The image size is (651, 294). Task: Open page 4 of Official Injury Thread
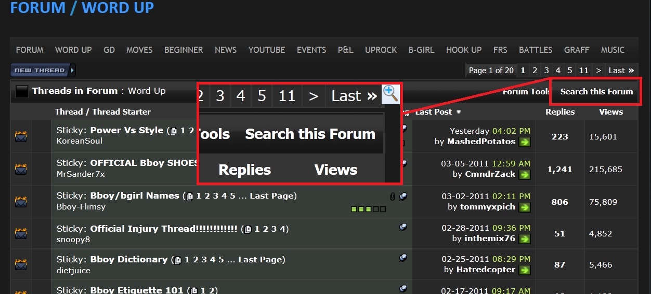click(282, 229)
